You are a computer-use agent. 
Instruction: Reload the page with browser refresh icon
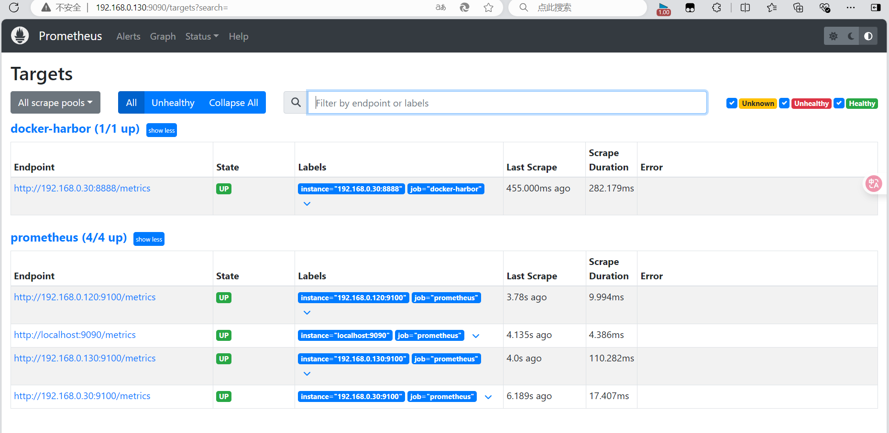click(x=14, y=8)
